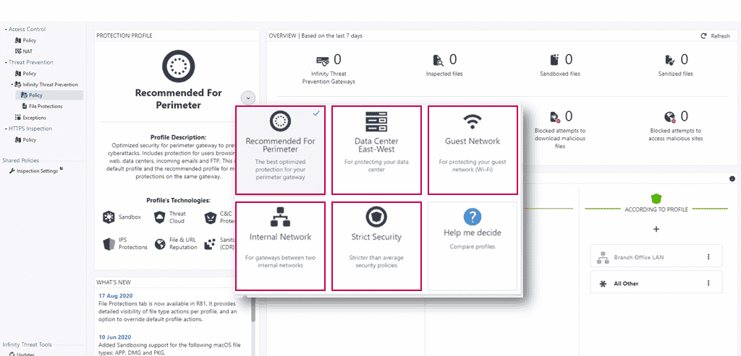The height and width of the screenshot is (356, 741).
Task: Click the Sanitized files icon
Action: pos(670,60)
